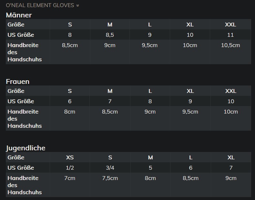Click US size 11 in Männer table
This screenshot has width=255, height=200.
(230, 35)
